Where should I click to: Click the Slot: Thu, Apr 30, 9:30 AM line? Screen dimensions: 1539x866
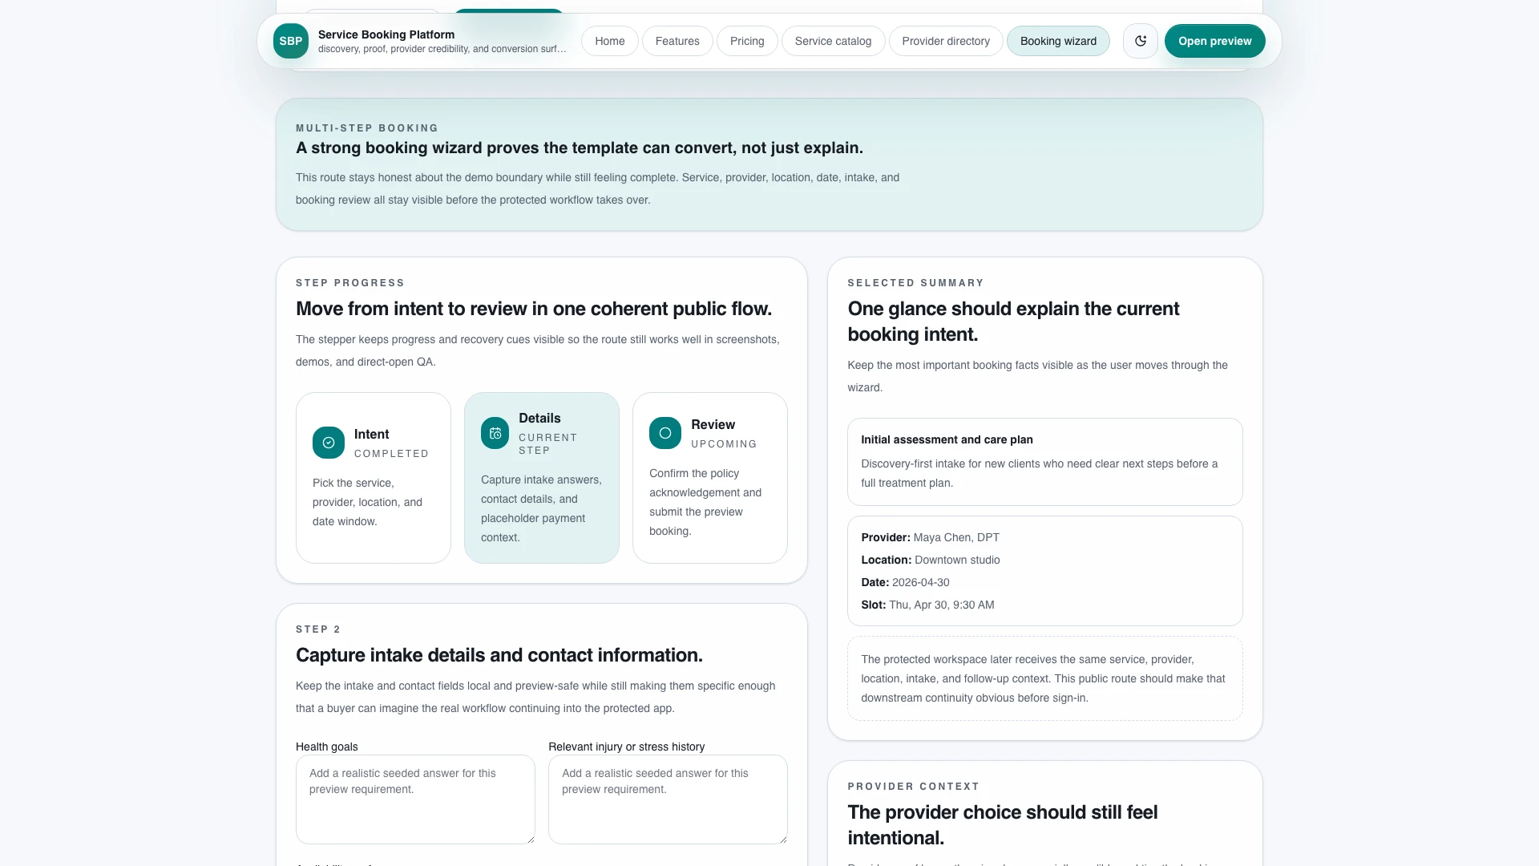tap(927, 605)
